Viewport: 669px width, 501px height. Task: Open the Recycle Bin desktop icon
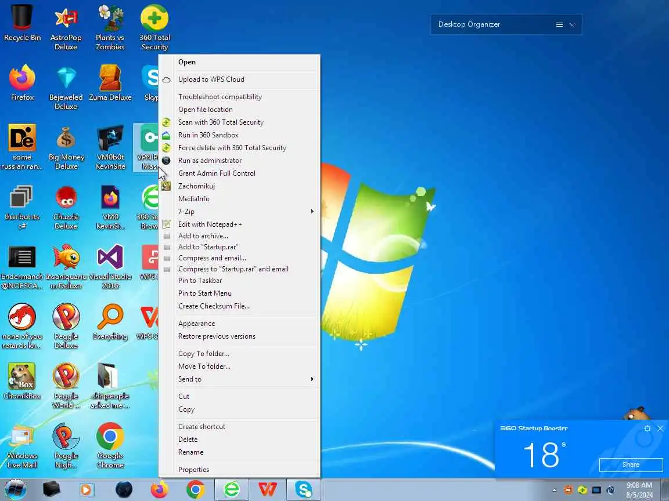(22, 23)
